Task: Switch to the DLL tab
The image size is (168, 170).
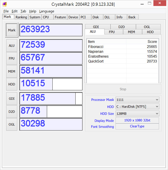Action: [x=109, y=17]
